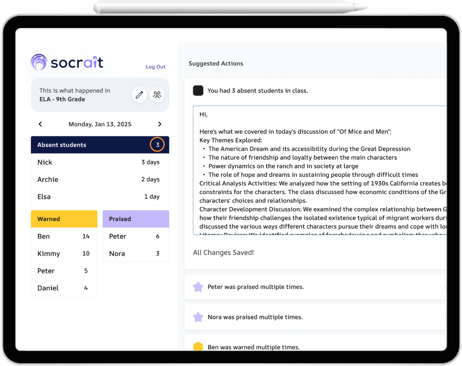This screenshot has height=366, width=462.
Task: Click the yellow icon beside Ben warned
Action: [198, 346]
